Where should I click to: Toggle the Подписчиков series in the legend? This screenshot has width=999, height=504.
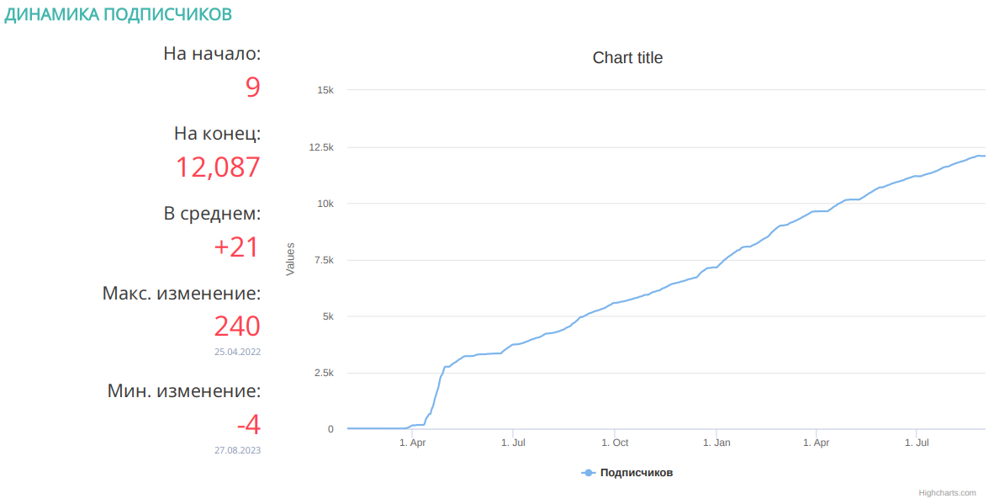636,473
